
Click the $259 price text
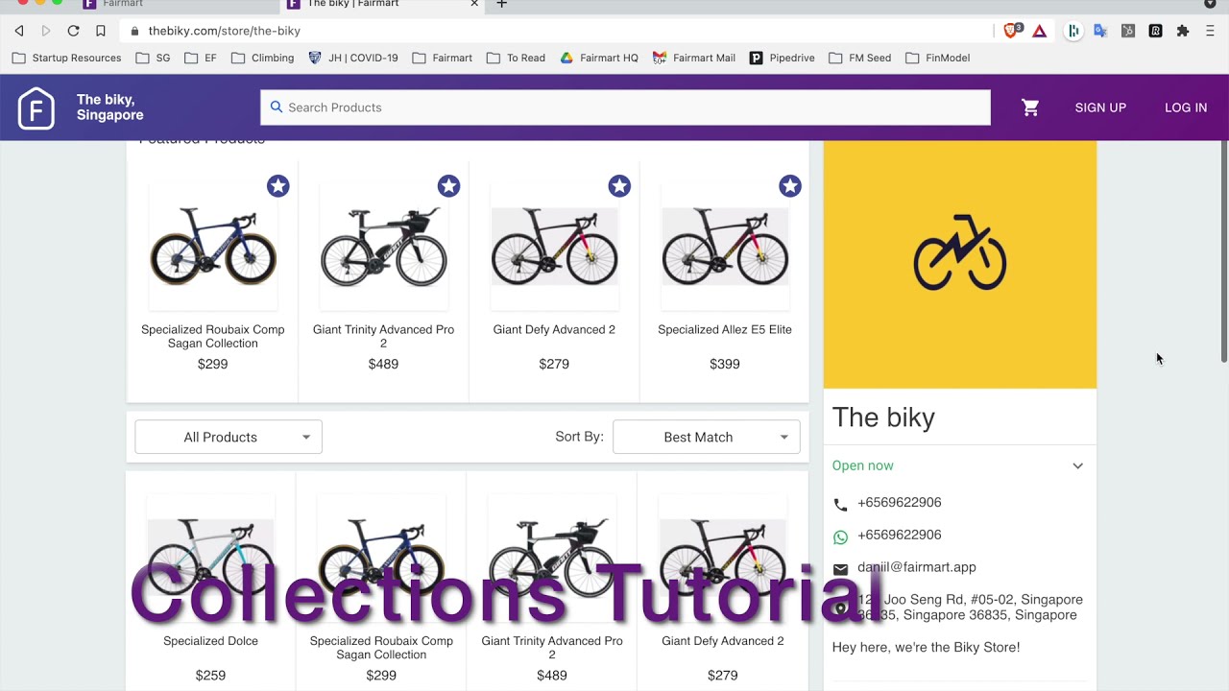(x=210, y=676)
